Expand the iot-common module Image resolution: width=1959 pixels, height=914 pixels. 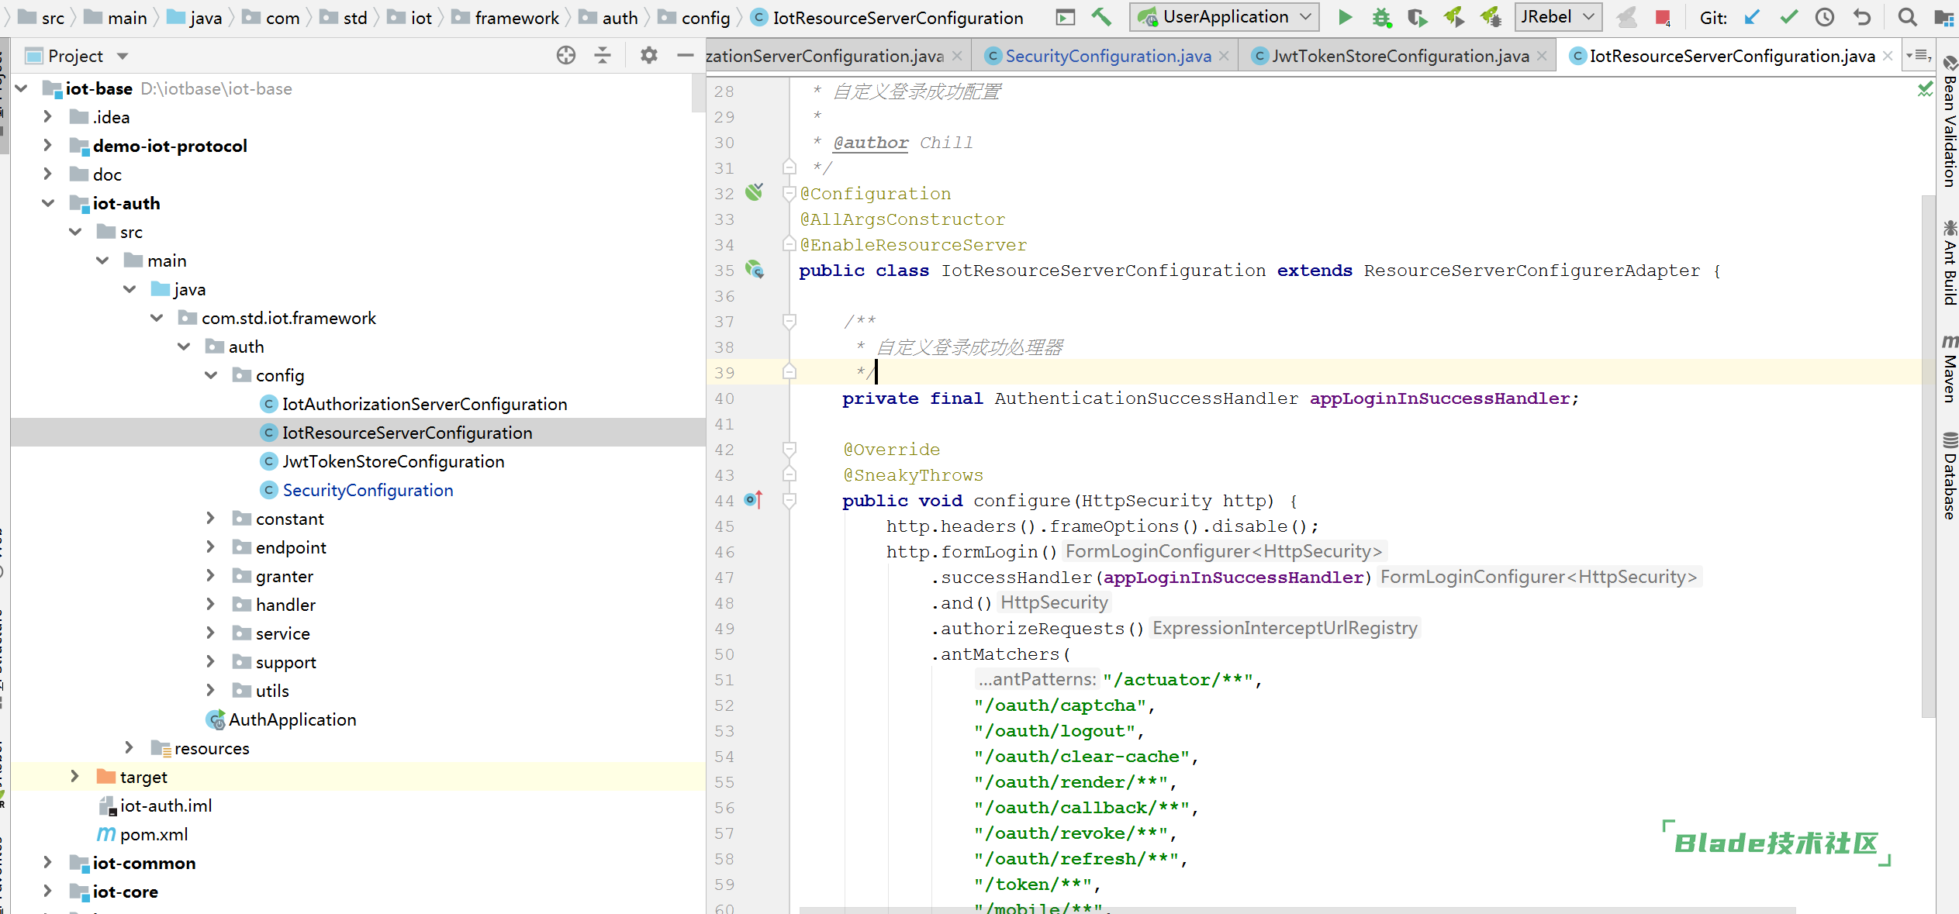pyautogui.click(x=48, y=862)
